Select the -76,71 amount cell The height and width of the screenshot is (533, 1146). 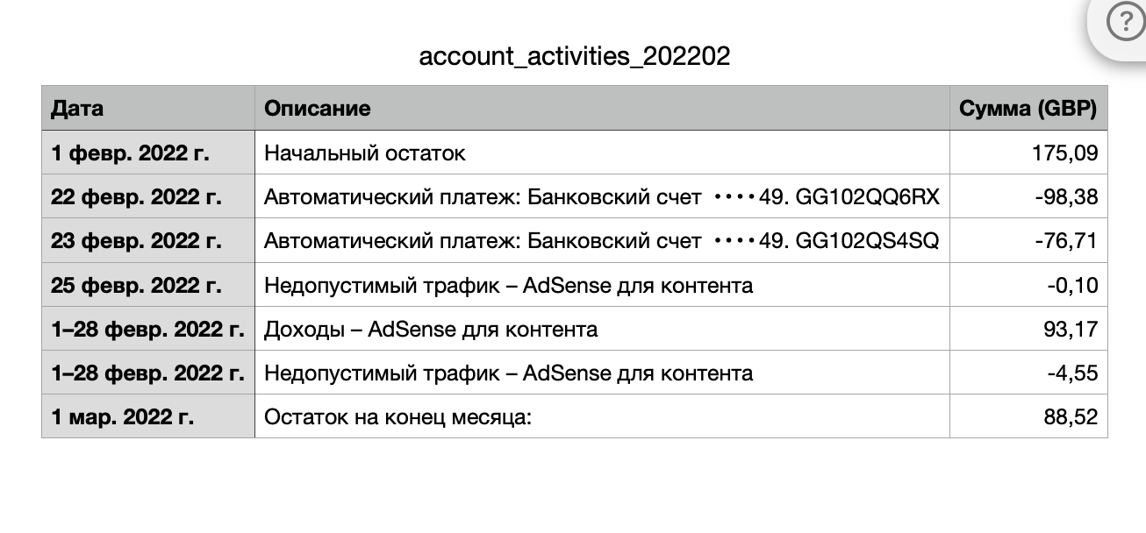pyautogui.click(x=1028, y=240)
